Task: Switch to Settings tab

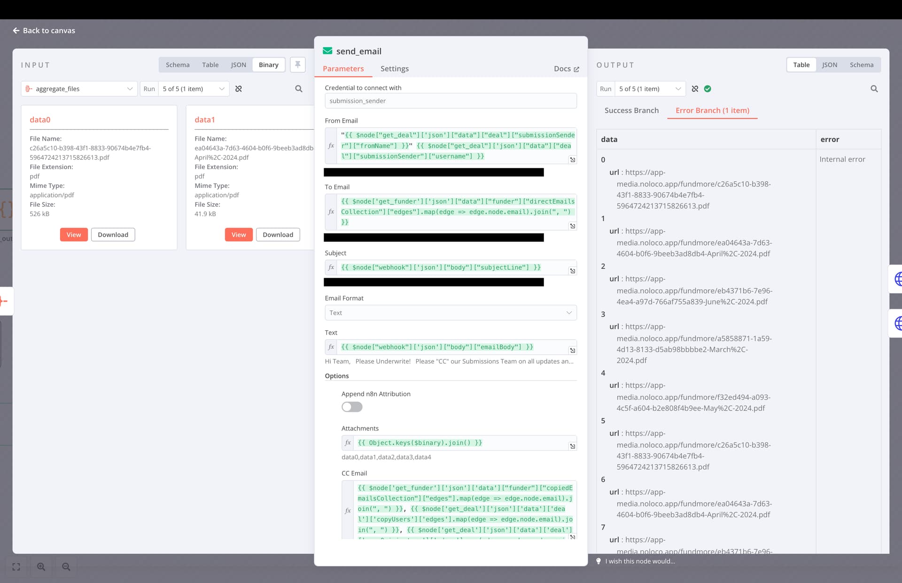Action: coord(395,69)
